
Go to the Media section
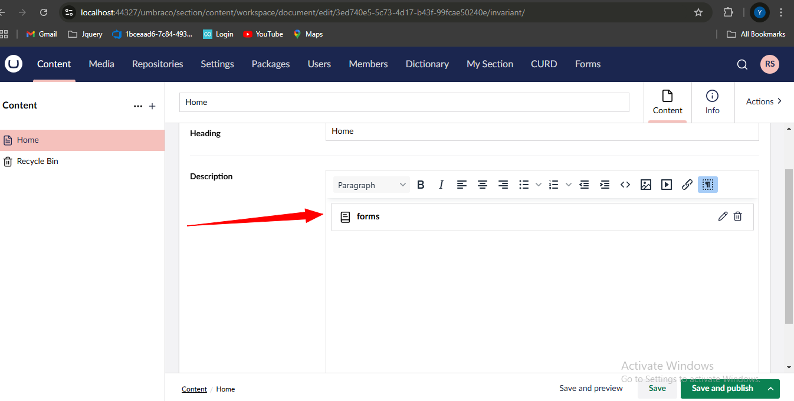tap(101, 64)
